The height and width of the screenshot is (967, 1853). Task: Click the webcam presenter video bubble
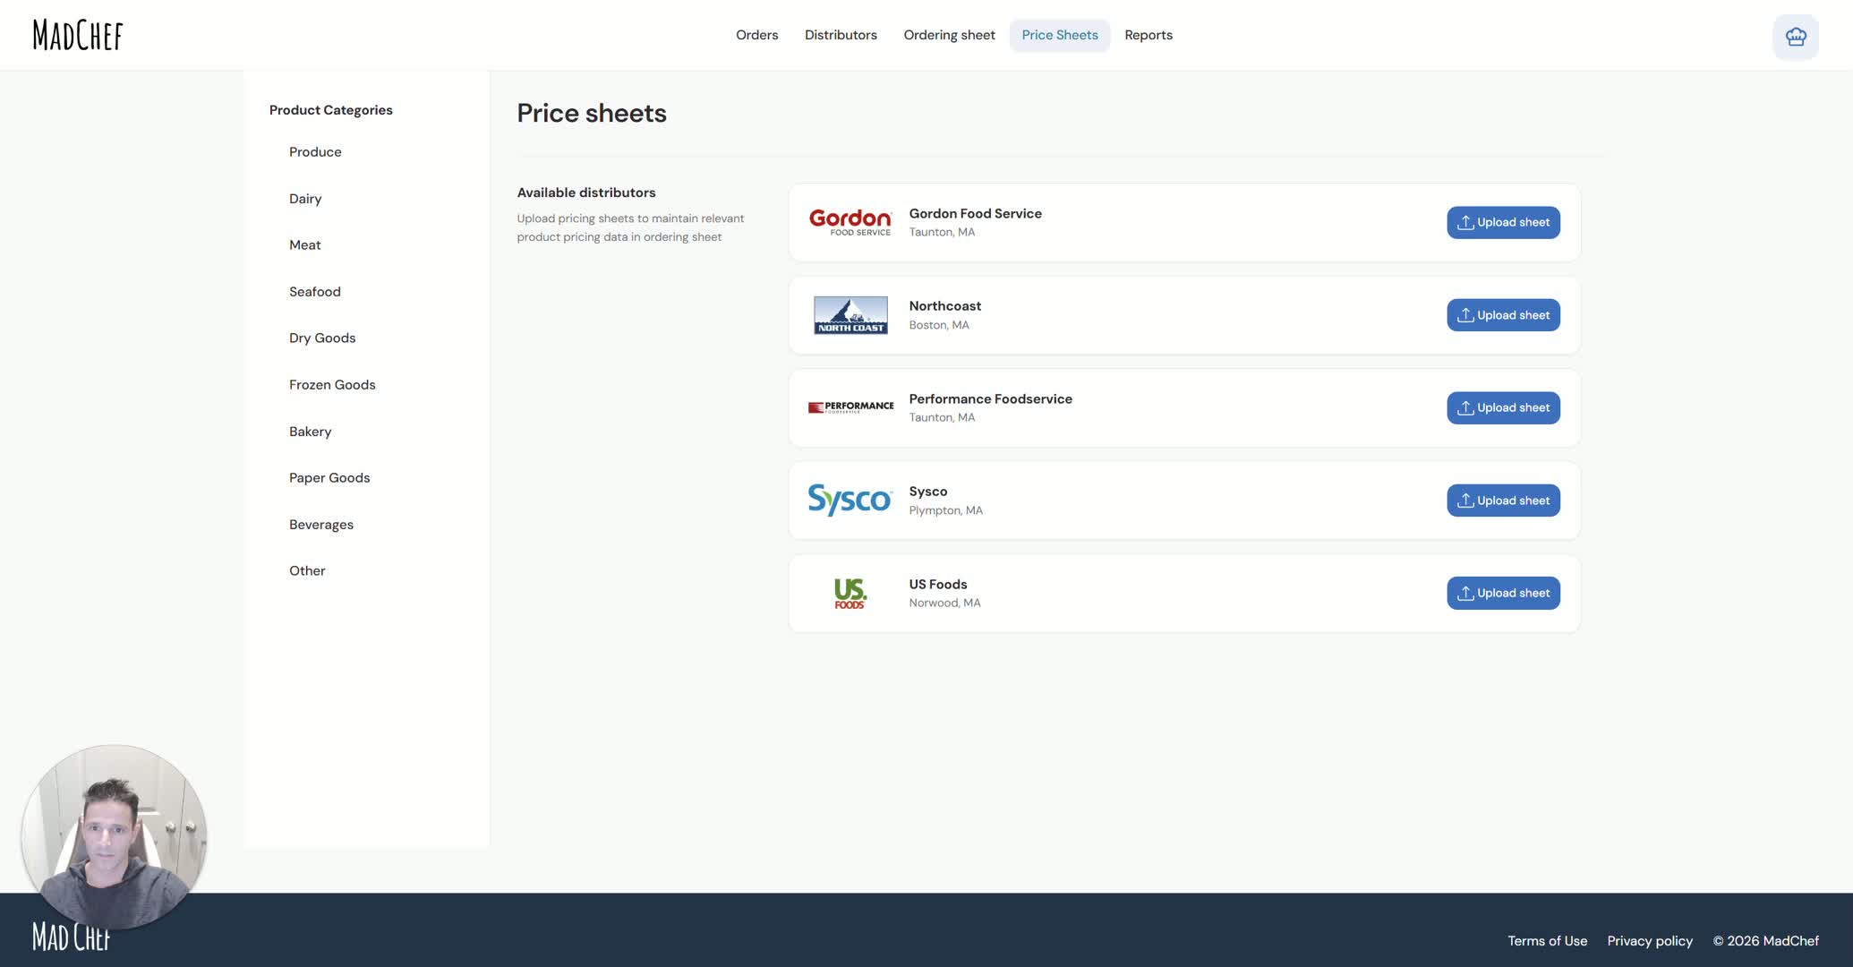(x=114, y=835)
